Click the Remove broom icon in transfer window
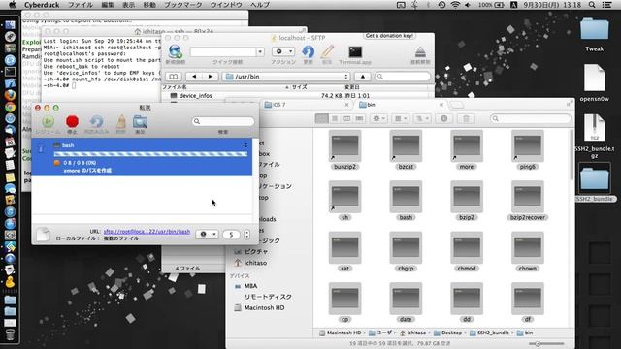 click(121, 122)
